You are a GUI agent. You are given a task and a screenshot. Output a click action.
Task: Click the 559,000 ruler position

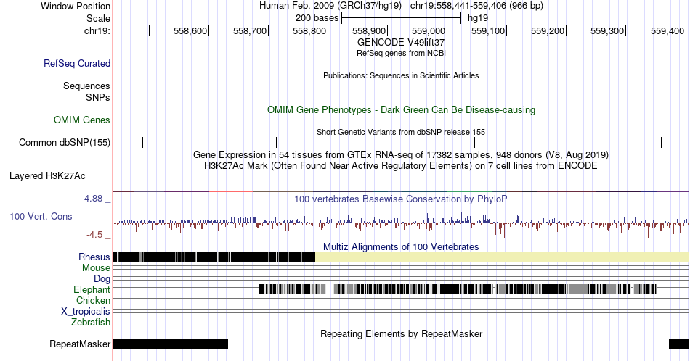click(429, 30)
